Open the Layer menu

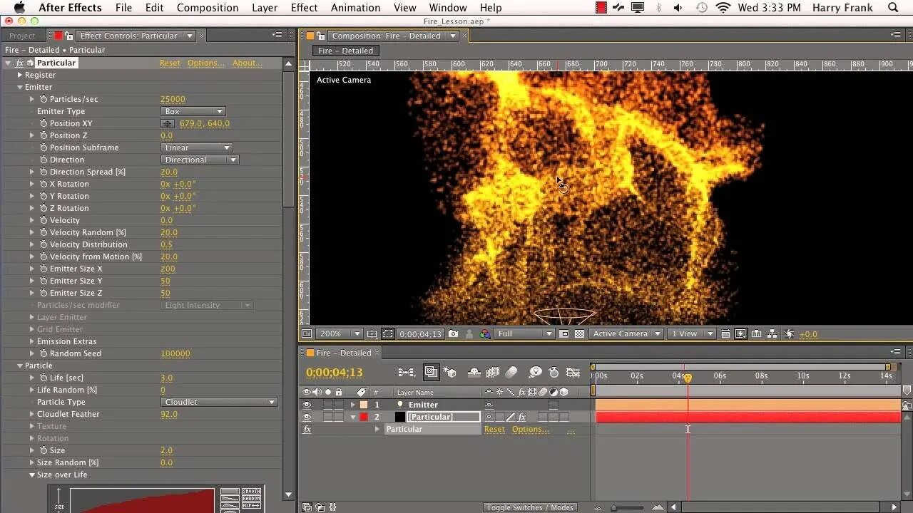pyautogui.click(x=265, y=8)
